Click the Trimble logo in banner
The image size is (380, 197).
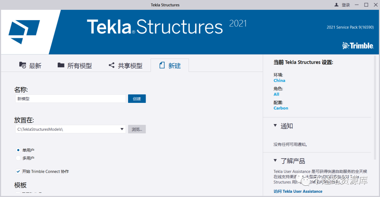click(358, 45)
